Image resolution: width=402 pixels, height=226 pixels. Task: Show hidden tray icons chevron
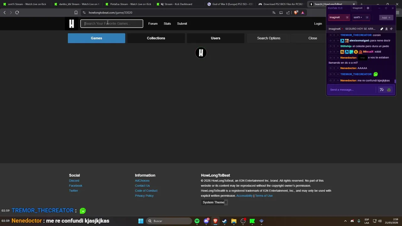(x=345, y=221)
